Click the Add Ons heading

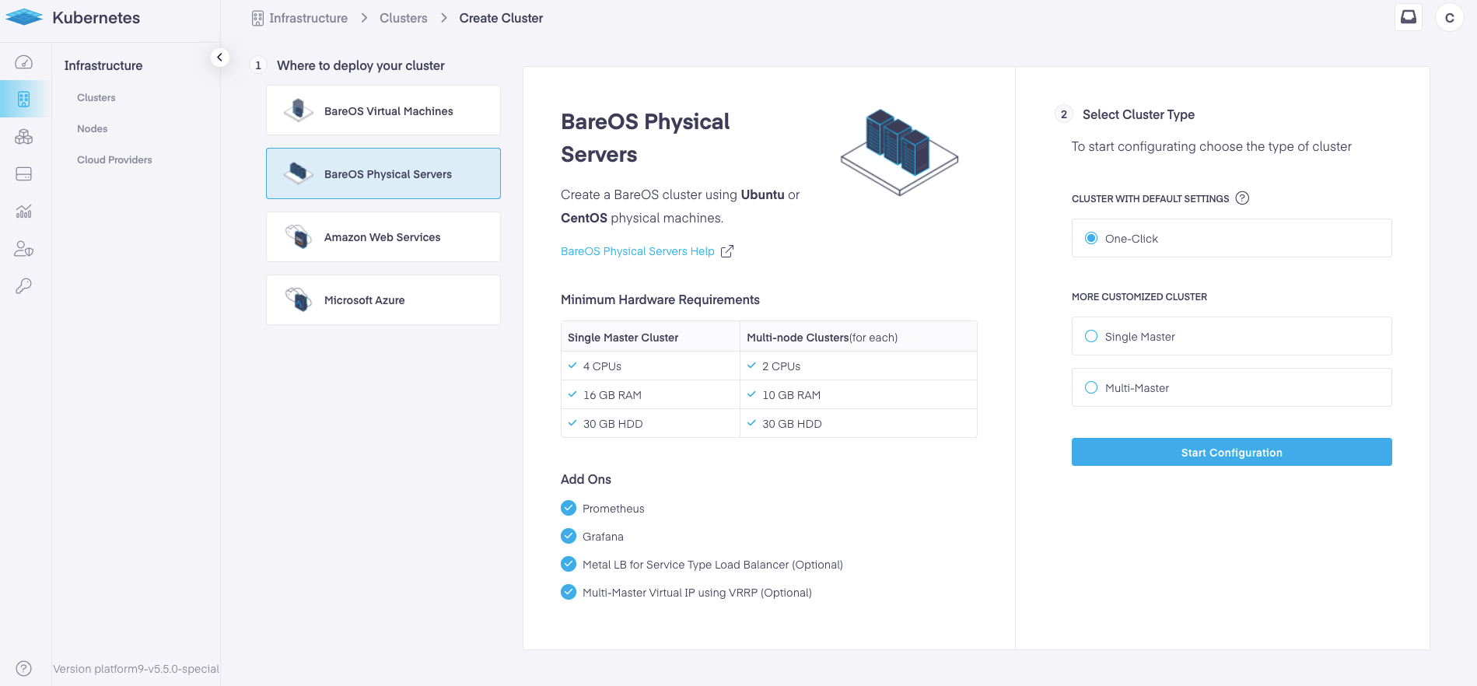click(x=586, y=479)
